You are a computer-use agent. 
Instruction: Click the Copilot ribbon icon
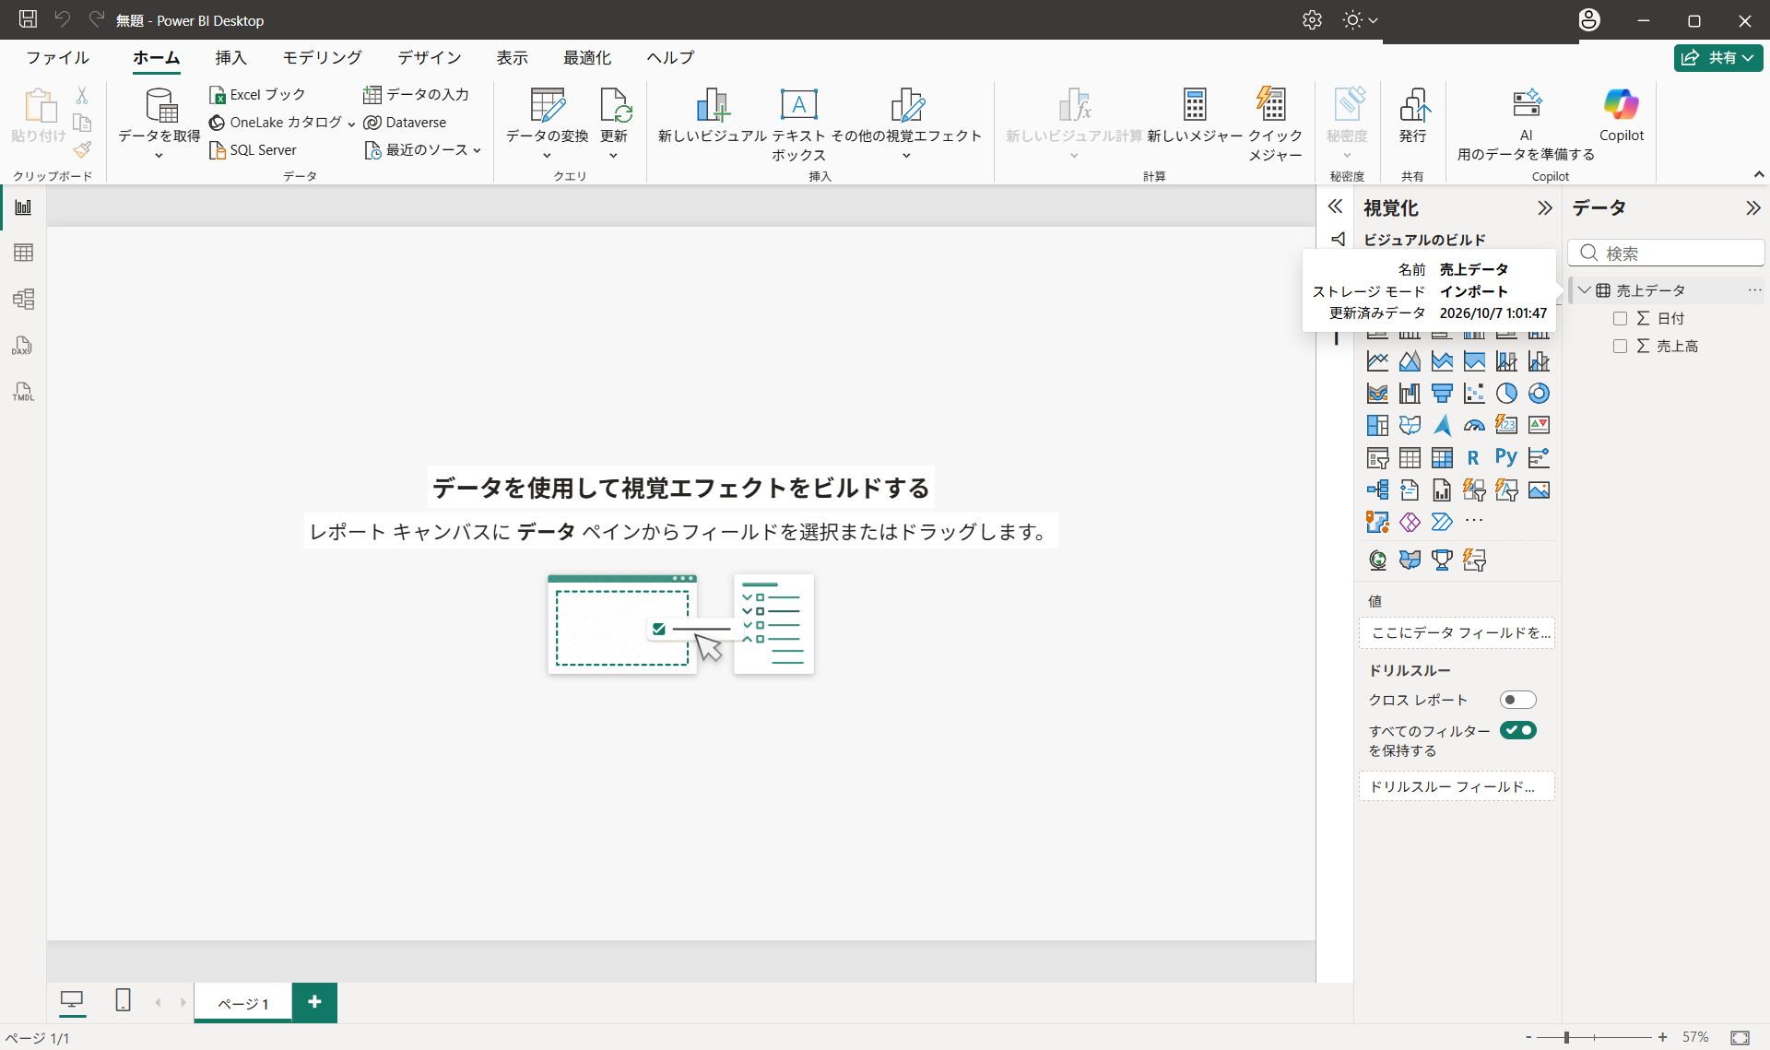click(x=1621, y=116)
